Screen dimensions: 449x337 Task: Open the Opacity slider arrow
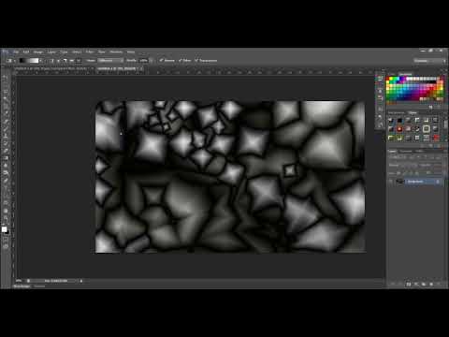(152, 61)
